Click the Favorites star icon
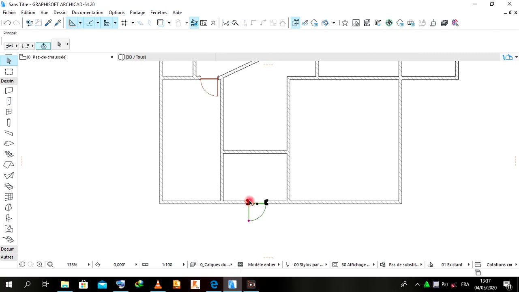This screenshot has width=519, height=292. [x=345, y=23]
